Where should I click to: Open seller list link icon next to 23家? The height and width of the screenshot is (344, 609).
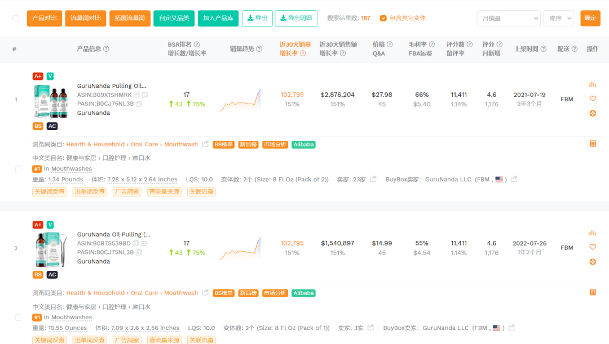point(373,179)
